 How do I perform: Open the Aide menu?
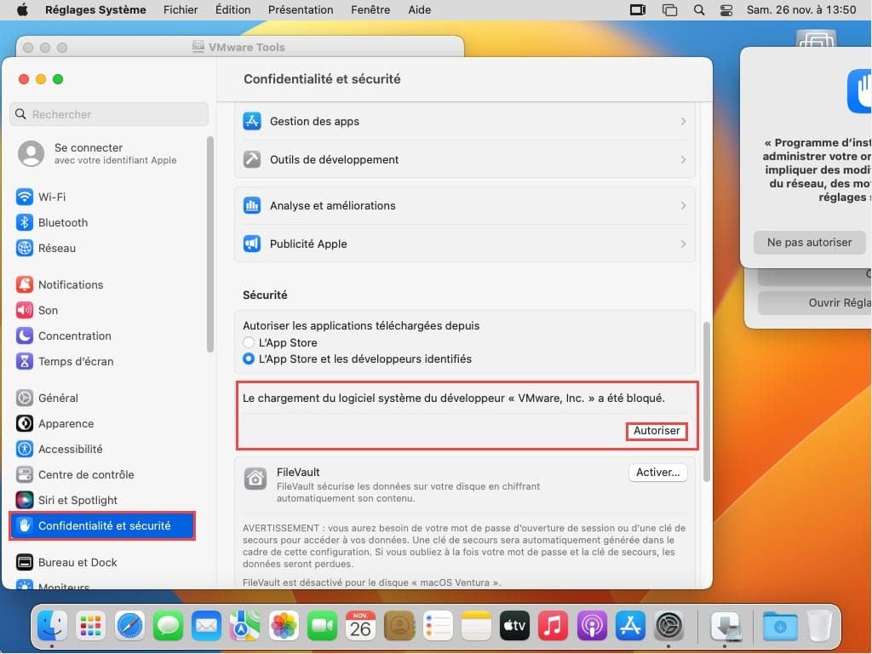click(419, 10)
